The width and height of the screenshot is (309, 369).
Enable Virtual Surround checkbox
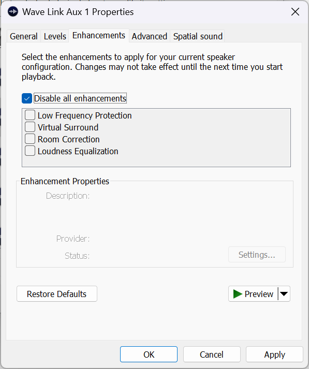pyautogui.click(x=30, y=127)
